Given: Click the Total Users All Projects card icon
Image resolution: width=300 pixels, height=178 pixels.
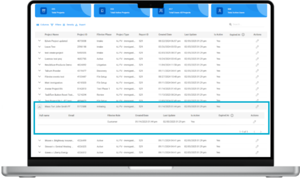Looking at the screenshot, I should coord(161,11).
